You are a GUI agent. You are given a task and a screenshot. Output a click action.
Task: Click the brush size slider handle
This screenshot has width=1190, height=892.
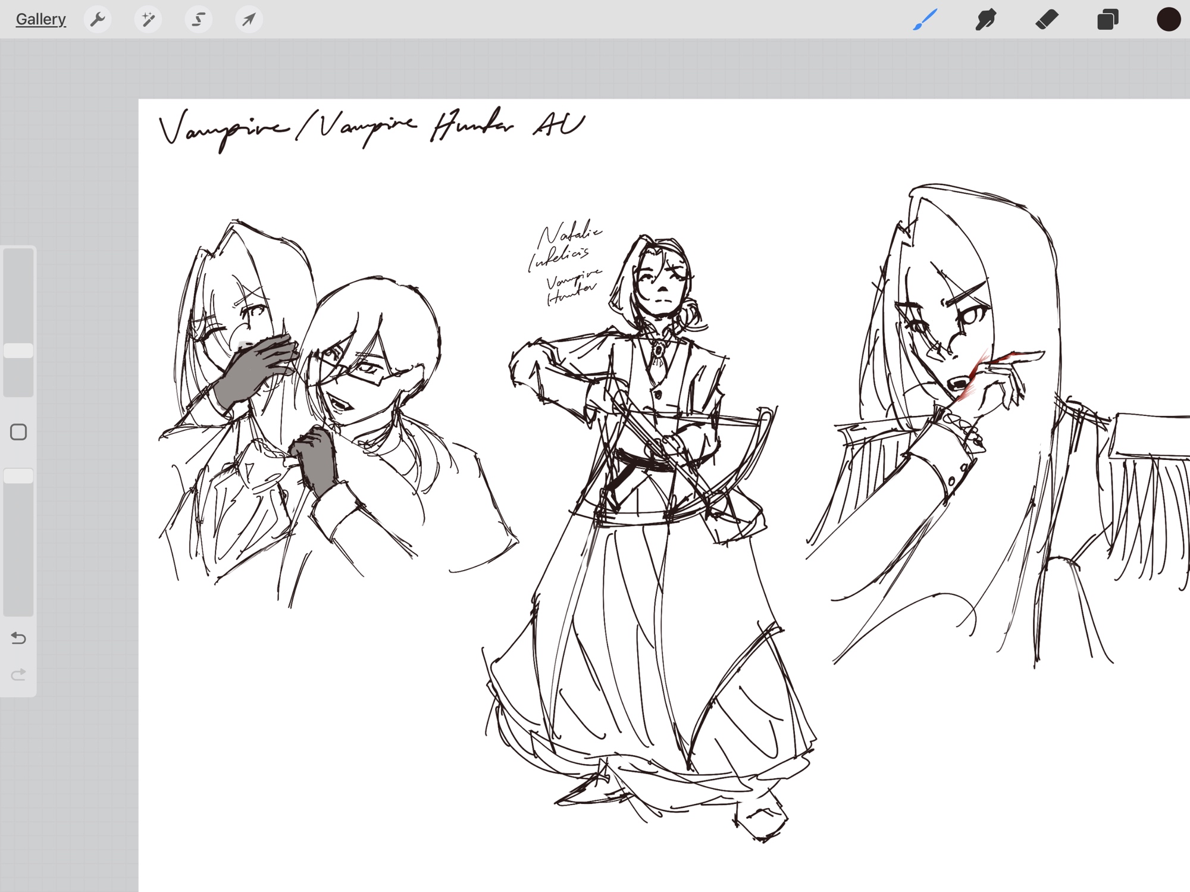18,350
